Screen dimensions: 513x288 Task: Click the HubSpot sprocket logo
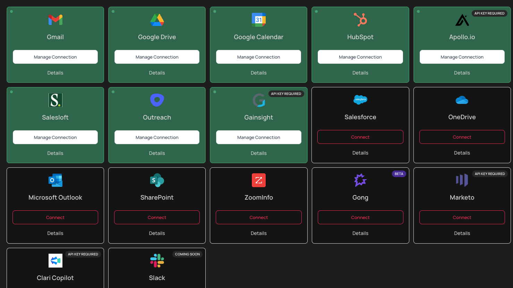point(360,20)
